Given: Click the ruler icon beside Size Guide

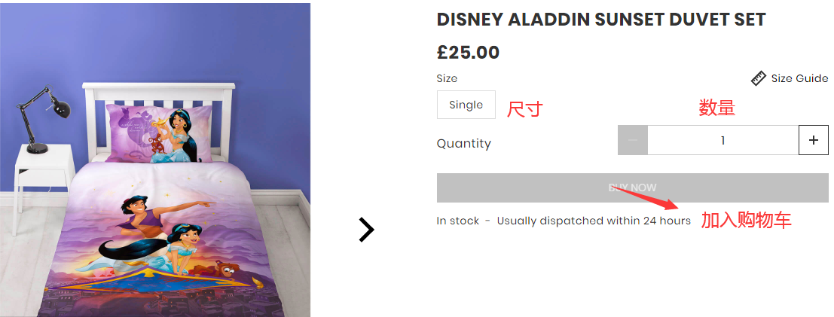Looking at the screenshot, I should click(x=758, y=78).
